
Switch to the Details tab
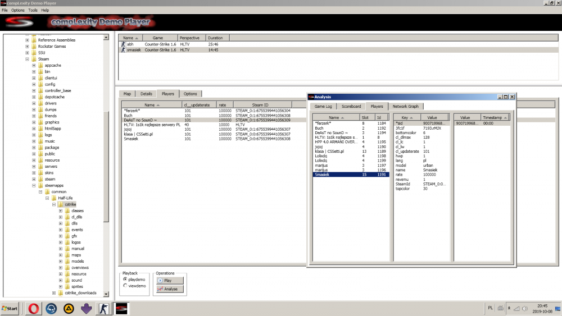pyautogui.click(x=146, y=94)
